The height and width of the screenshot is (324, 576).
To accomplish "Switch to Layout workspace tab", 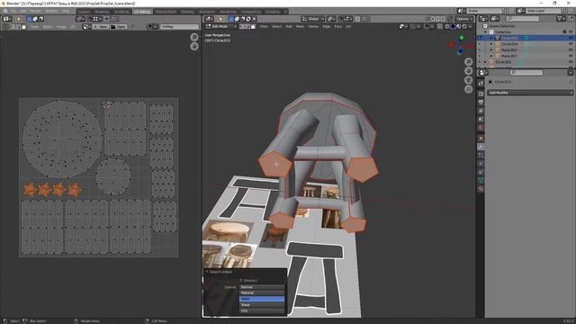I will [x=84, y=12].
